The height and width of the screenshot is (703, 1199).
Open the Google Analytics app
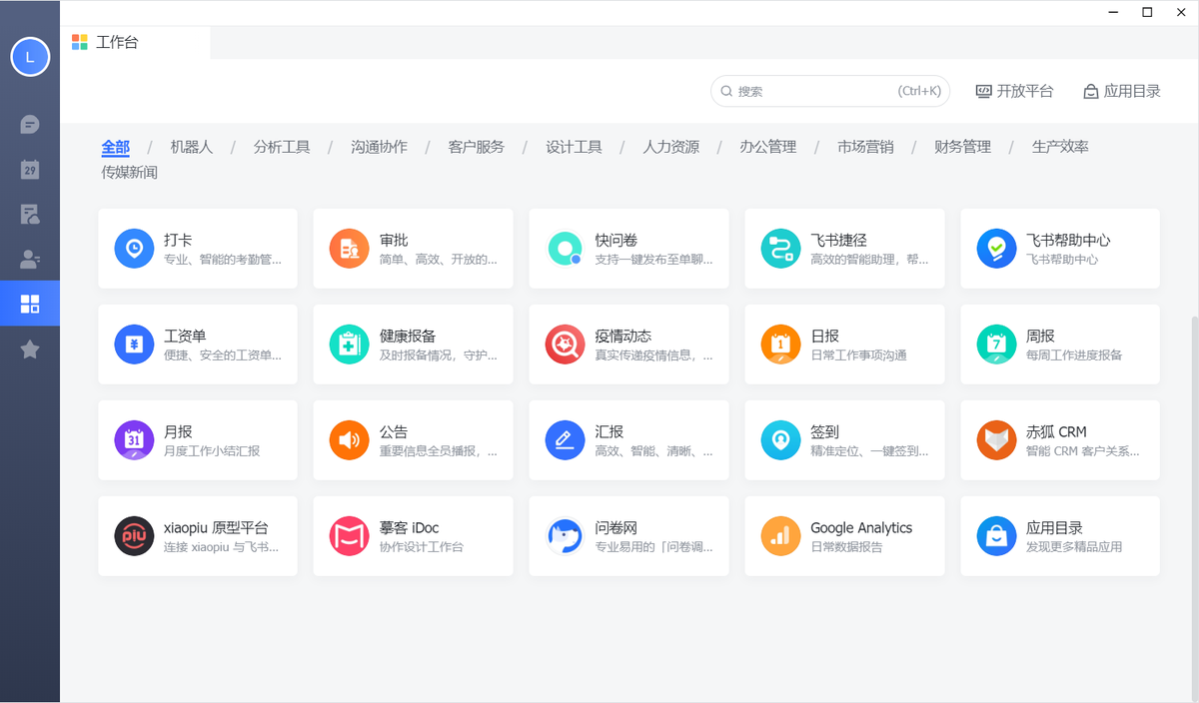pos(844,535)
